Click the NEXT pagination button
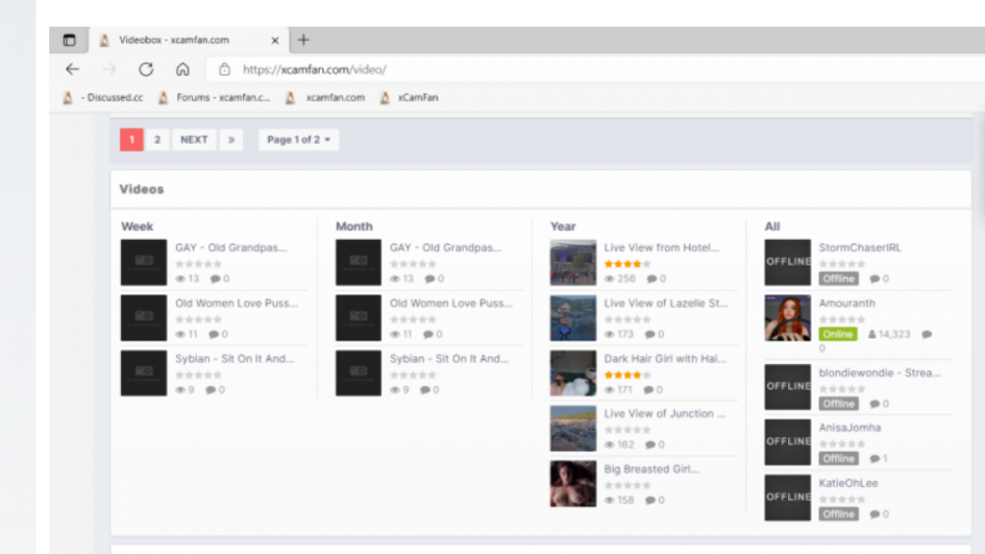This screenshot has width=985, height=554. 194,140
